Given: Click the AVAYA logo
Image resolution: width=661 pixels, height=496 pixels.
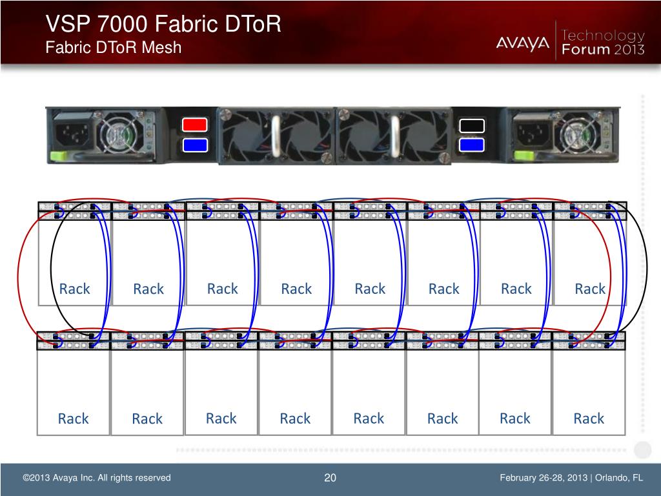Looking at the screenshot, I should pyautogui.click(x=523, y=43).
